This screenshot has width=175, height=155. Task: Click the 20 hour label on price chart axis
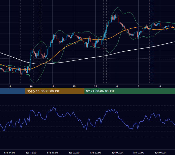click(74, 87)
